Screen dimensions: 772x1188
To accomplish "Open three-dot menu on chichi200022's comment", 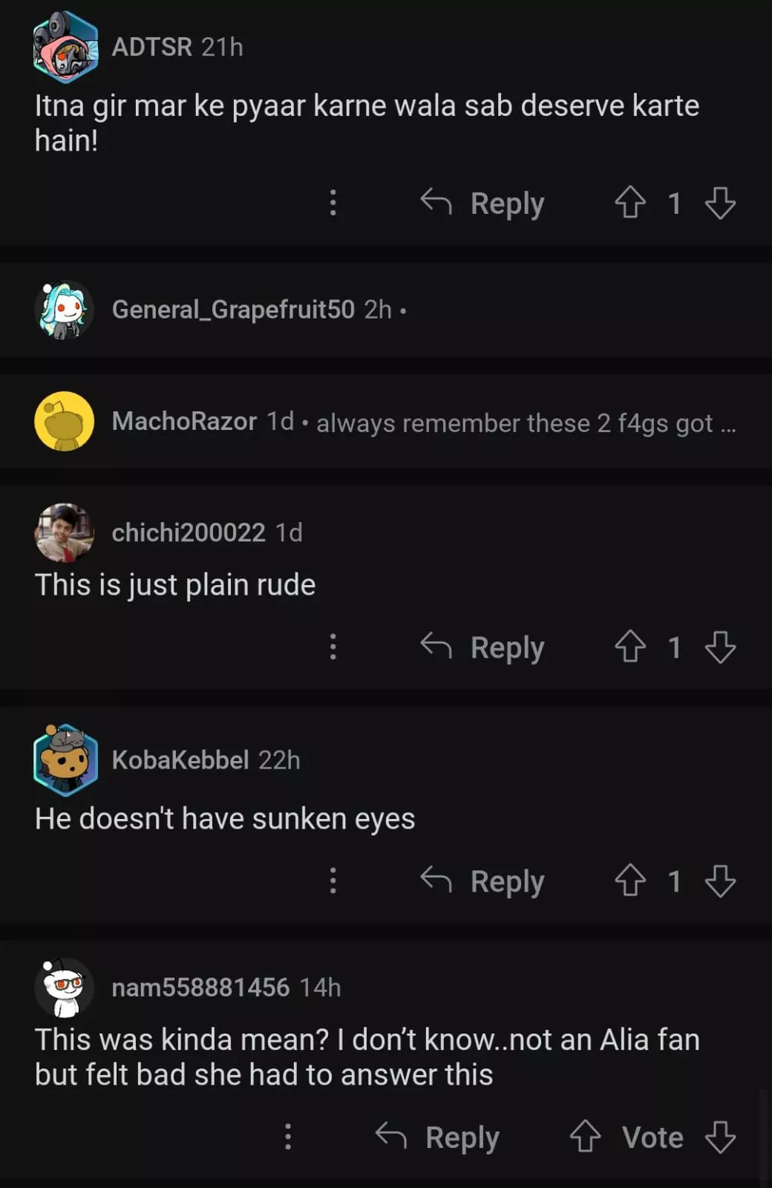I will (x=333, y=647).
